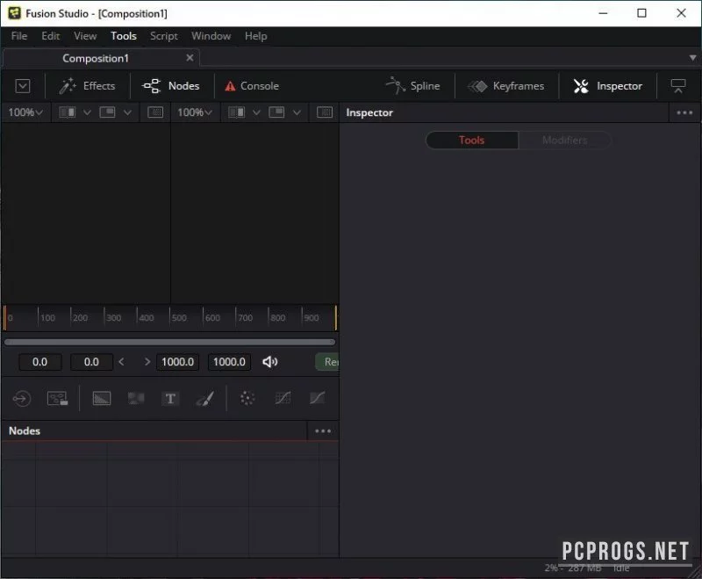
Task: Click the Fusion Studio app icon in title bar
Action: (x=14, y=13)
